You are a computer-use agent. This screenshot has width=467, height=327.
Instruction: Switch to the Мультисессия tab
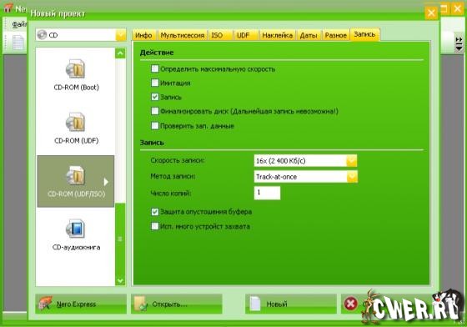[183, 35]
